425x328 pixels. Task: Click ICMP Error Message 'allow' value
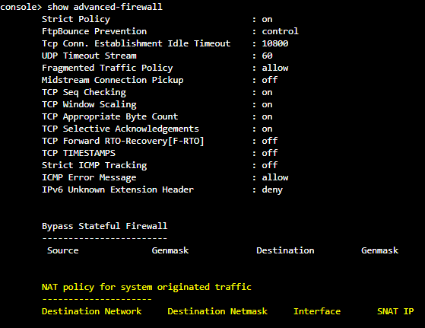(x=274, y=177)
